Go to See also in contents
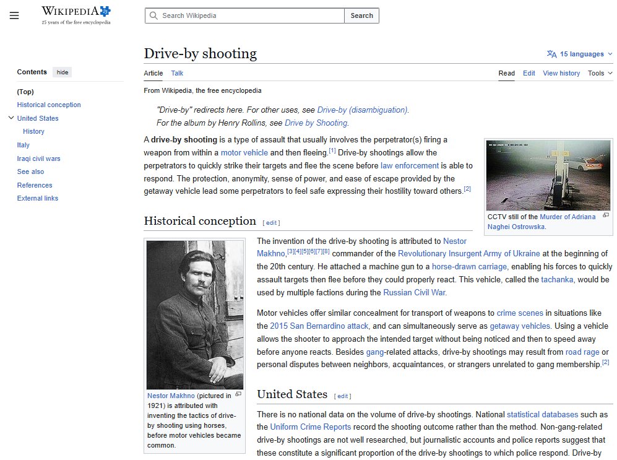617x460 pixels. (x=30, y=171)
